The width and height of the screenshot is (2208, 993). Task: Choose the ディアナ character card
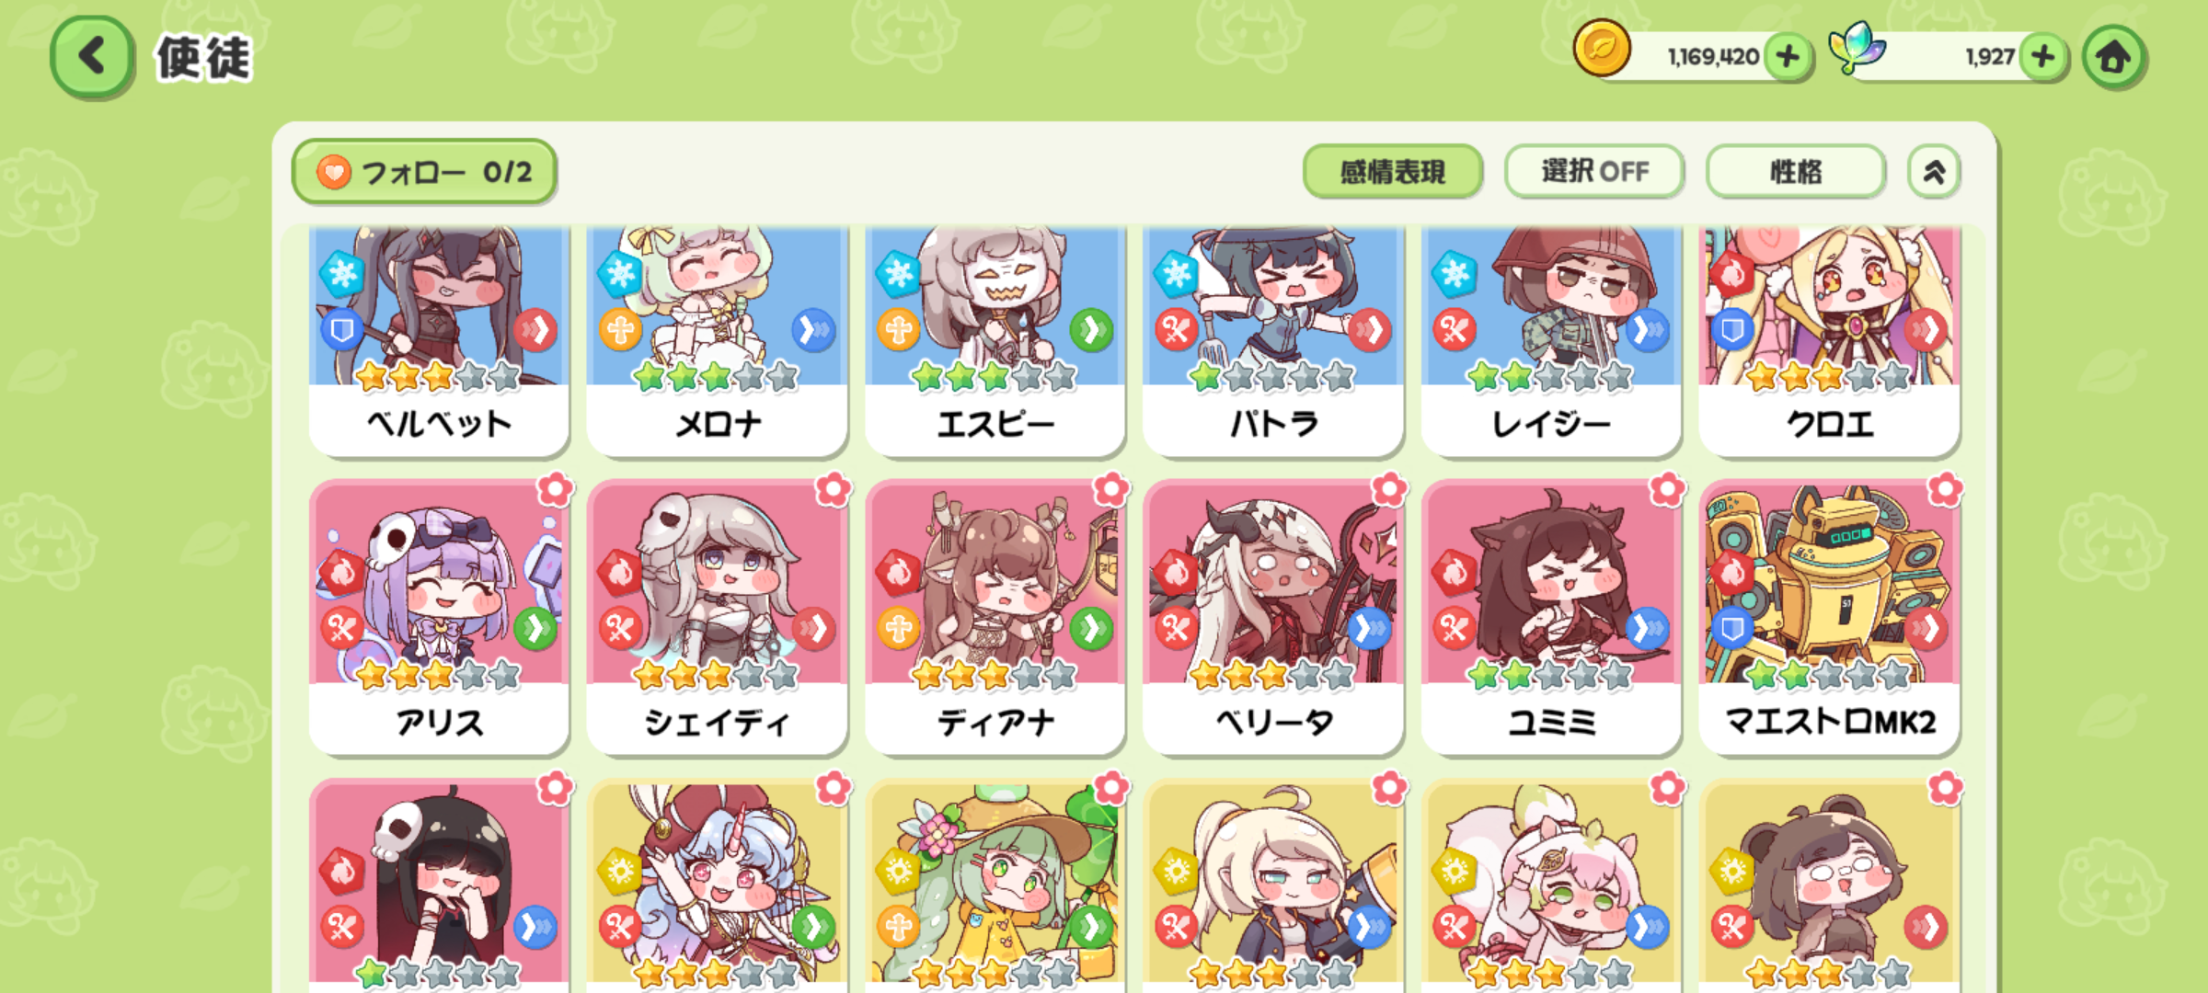[x=995, y=618]
